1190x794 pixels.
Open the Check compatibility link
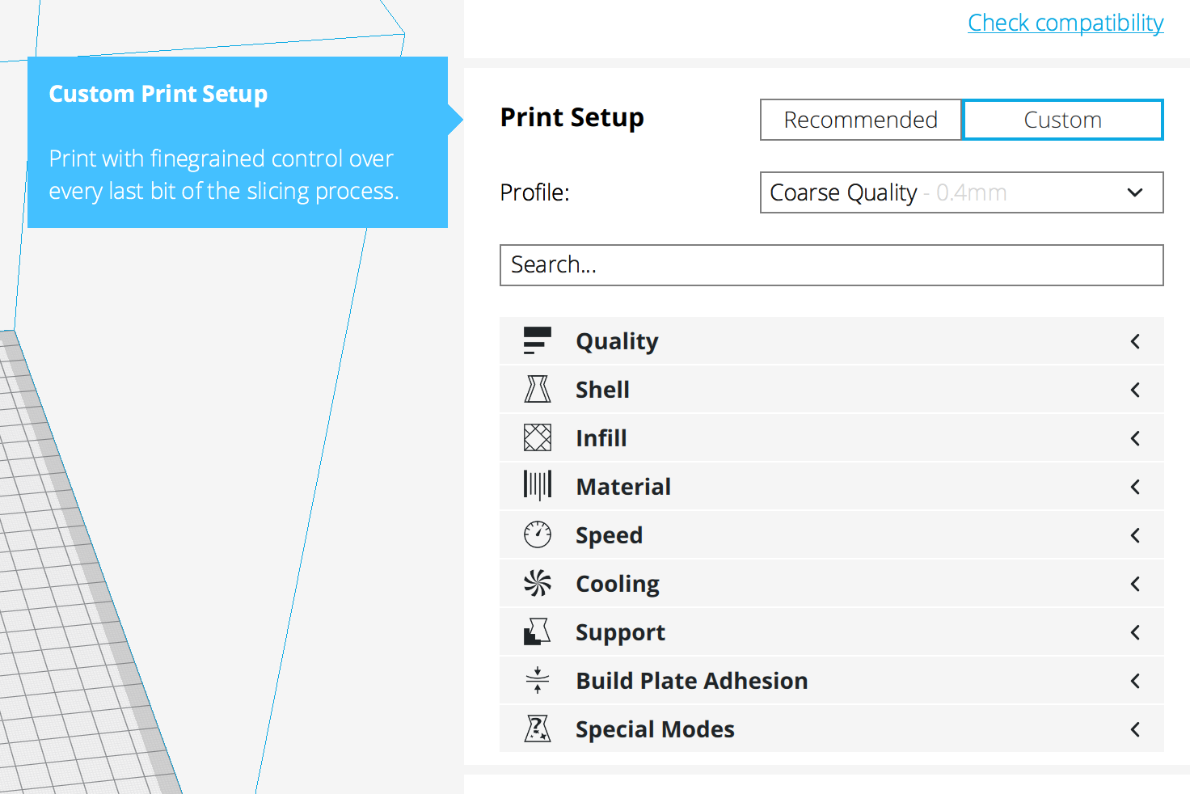[1066, 23]
